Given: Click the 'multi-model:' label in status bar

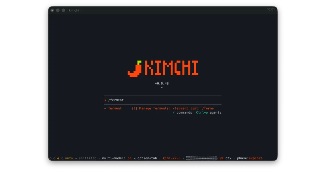Looking at the screenshot, I should 114,158.
